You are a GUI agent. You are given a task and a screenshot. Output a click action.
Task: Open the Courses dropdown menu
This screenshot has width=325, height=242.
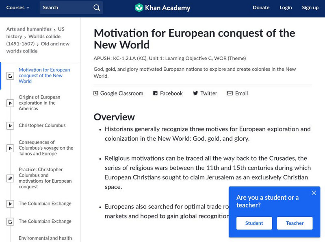pyautogui.click(x=18, y=8)
